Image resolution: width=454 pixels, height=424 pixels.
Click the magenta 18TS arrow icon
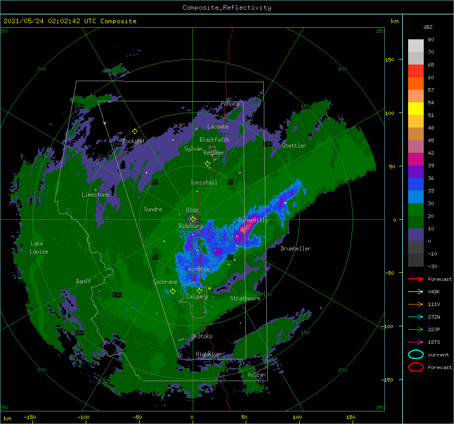(x=416, y=342)
